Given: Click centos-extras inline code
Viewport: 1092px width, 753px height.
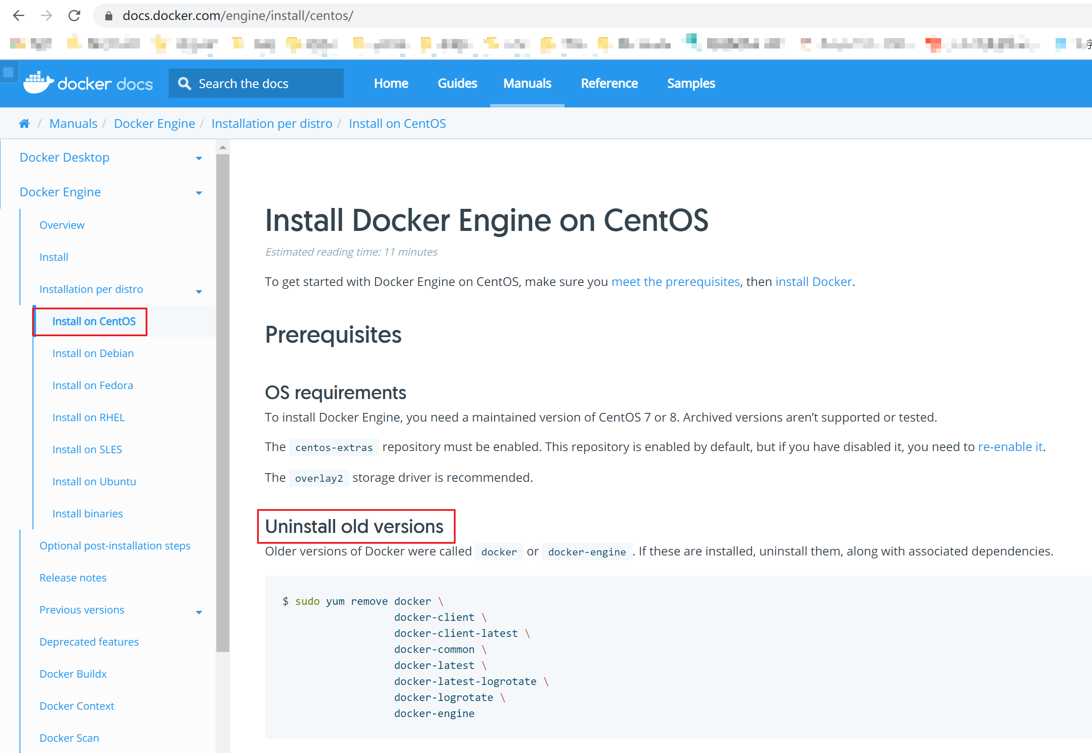Looking at the screenshot, I should click(334, 447).
